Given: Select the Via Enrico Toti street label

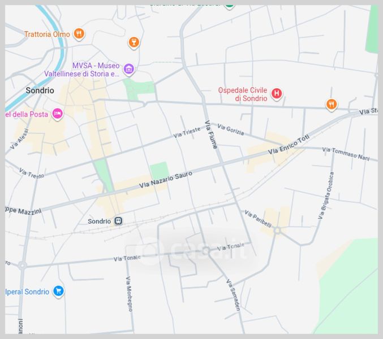Looking at the screenshot, I should coord(289,148).
